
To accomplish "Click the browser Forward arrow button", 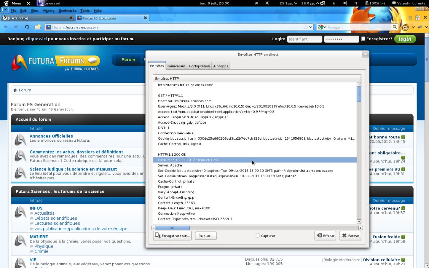I will [16, 27].
